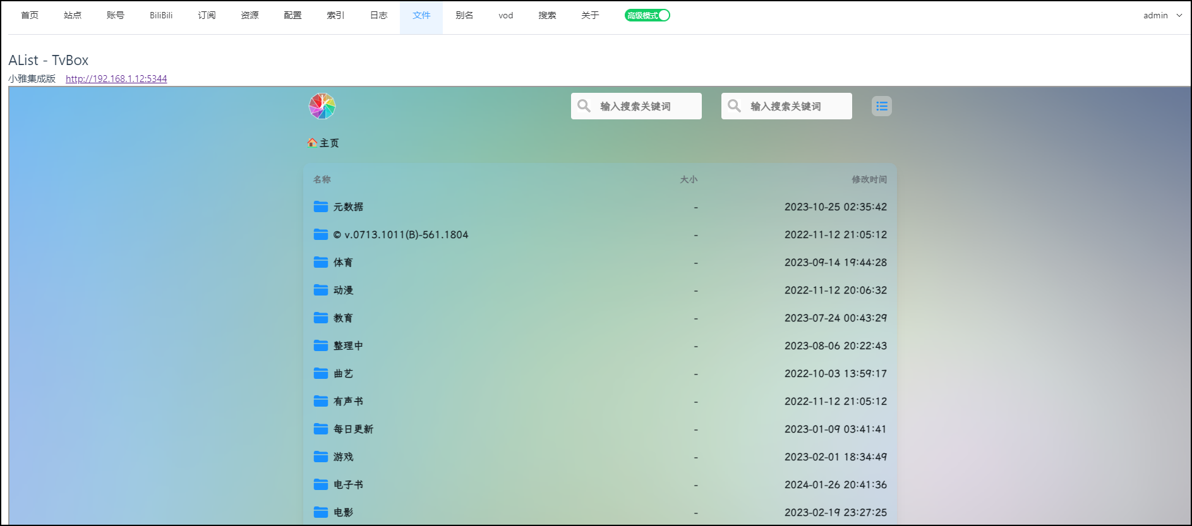
Task: Click the 有声书 folder name
Action: 348,401
